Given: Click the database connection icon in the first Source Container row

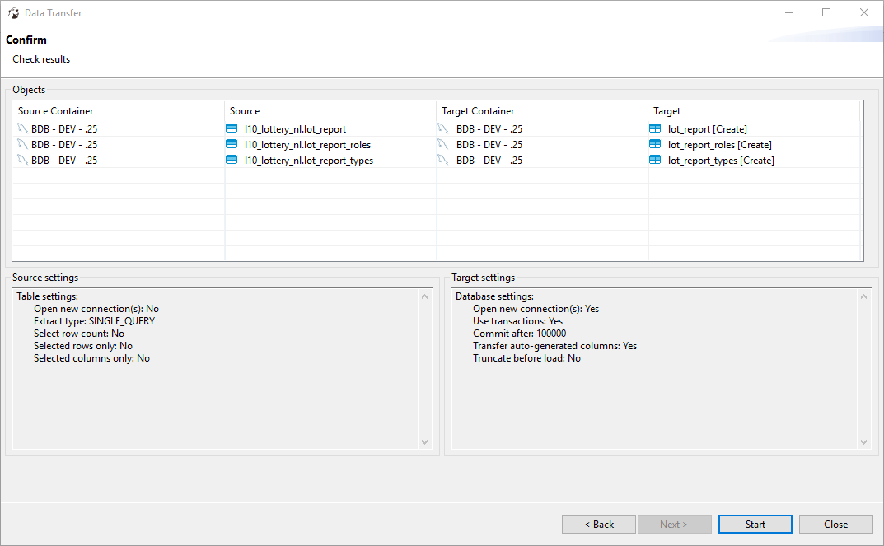Looking at the screenshot, I should (22, 128).
